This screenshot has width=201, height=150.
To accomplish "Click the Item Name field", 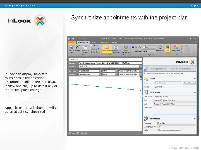I will point(174,97).
